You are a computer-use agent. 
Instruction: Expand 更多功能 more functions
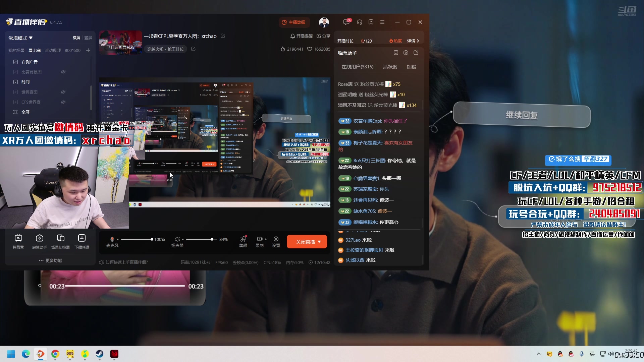[x=50, y=260]
